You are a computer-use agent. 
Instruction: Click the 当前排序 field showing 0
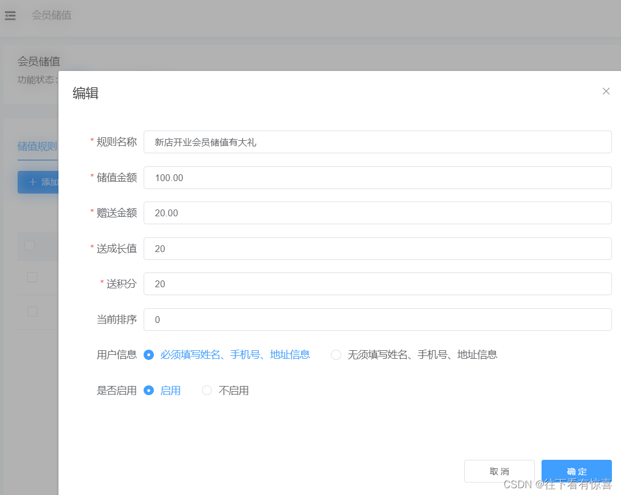point(377,320)
